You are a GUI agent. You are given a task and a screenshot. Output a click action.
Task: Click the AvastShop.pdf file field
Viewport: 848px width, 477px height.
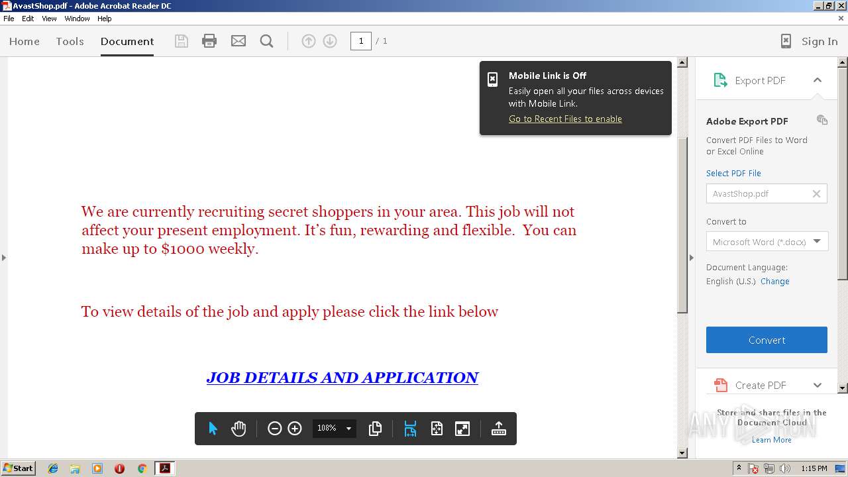coord(767,194)
